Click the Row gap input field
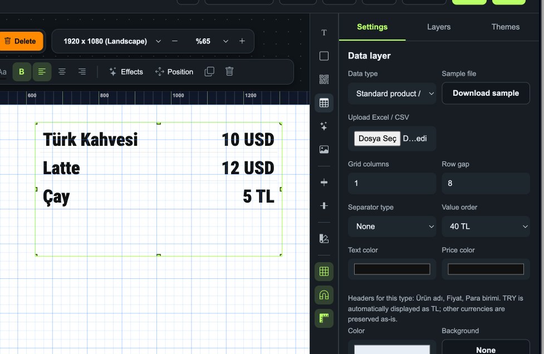The image size is (544, 354). (x=486, y=184)
